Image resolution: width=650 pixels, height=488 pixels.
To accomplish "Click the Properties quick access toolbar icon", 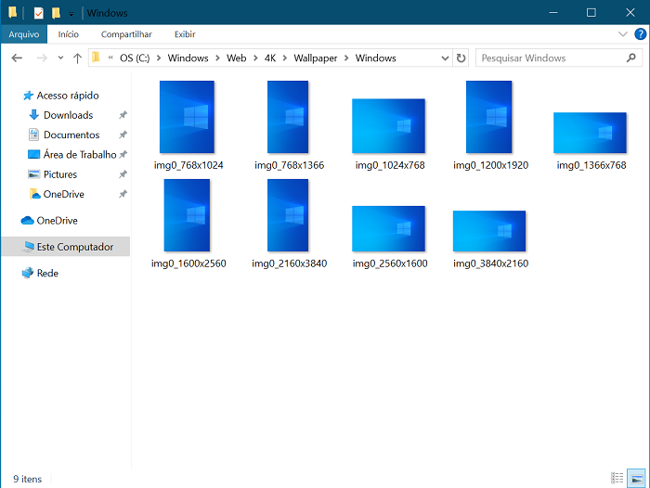I will point(39,13).
